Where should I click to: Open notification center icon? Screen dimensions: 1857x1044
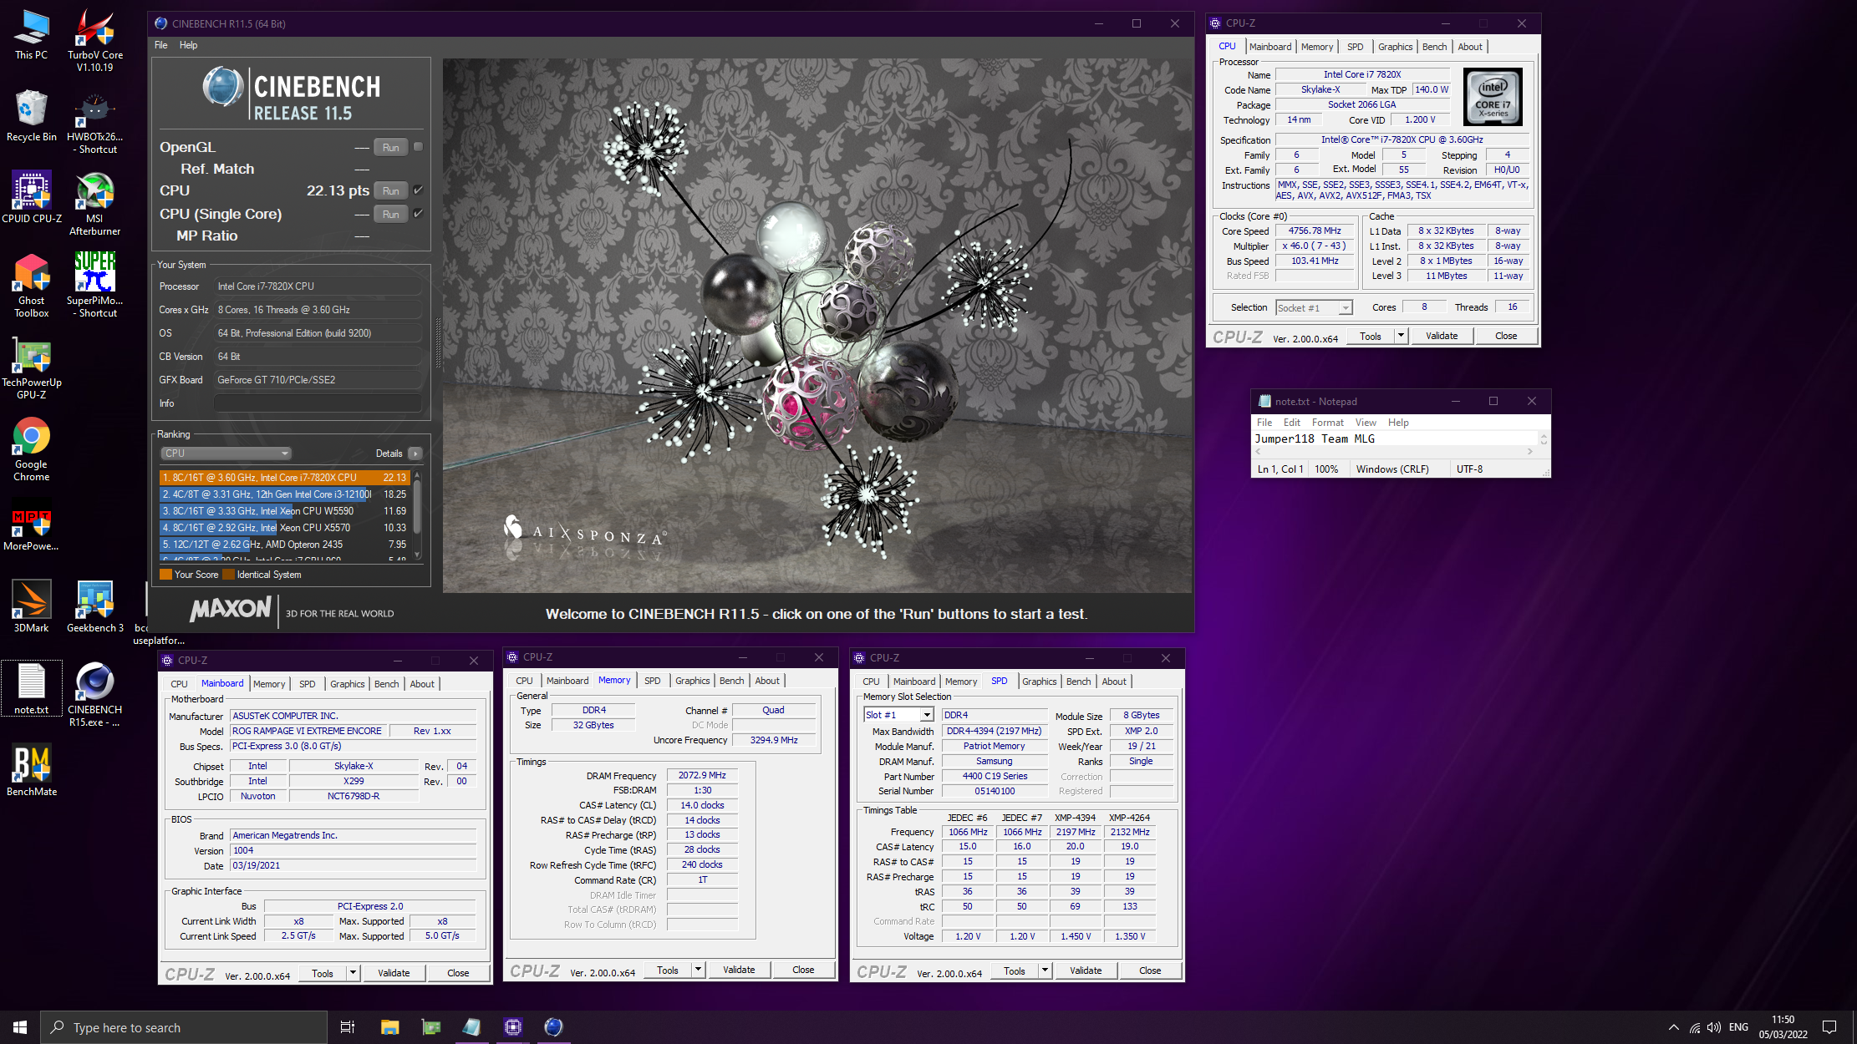click(x=1829, y=1027)
